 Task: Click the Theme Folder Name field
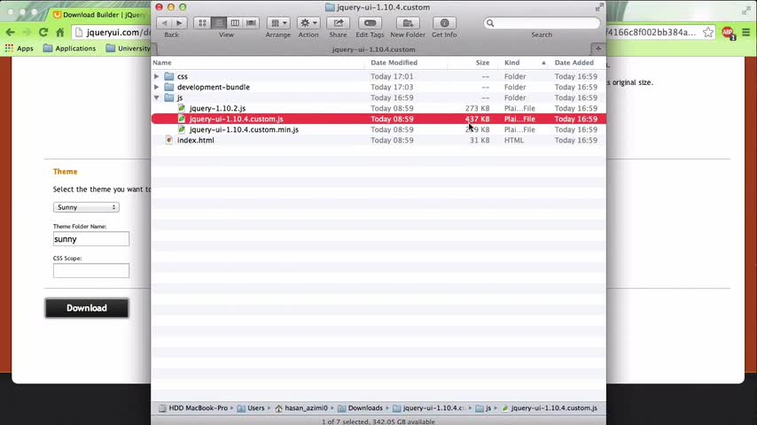(91, 239)
